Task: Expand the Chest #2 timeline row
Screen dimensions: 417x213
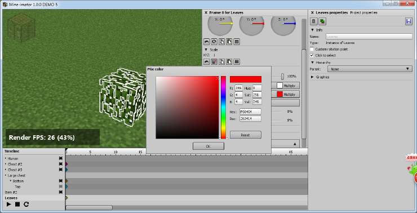Action: click(x=6, y=164)
